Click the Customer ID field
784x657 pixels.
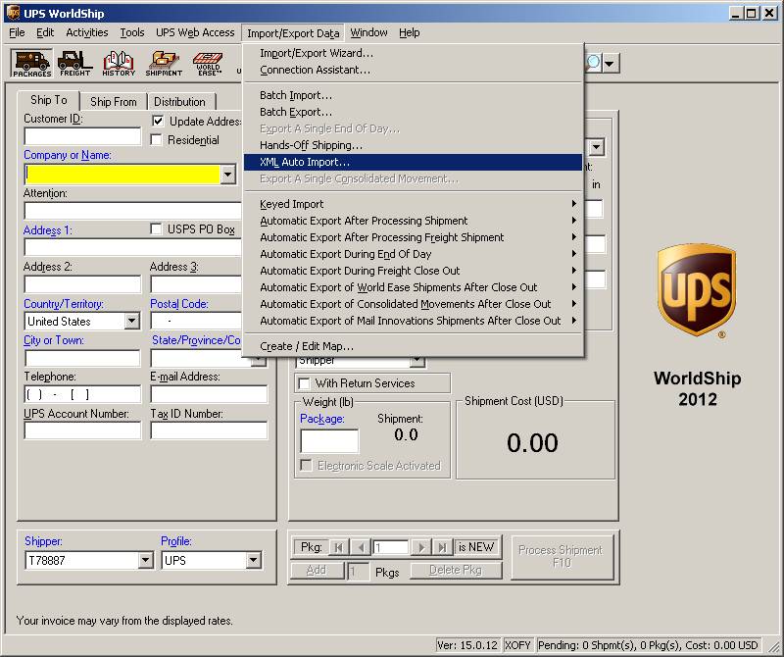coord(82,136)
